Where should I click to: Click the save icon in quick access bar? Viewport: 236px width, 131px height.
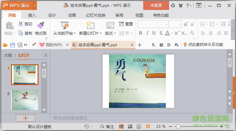point(13,45)
